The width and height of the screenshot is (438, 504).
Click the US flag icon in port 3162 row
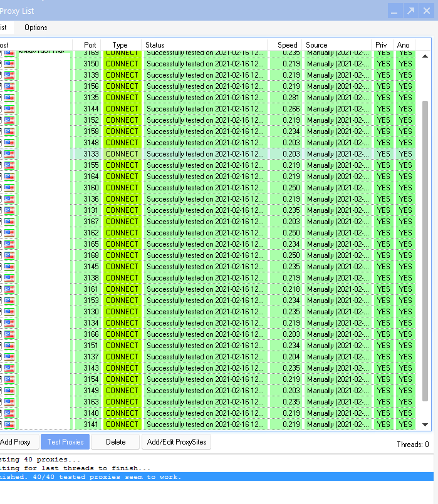[x=9, y=233]
